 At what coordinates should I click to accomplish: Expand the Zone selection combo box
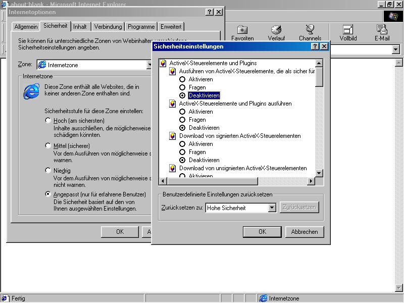149,65
